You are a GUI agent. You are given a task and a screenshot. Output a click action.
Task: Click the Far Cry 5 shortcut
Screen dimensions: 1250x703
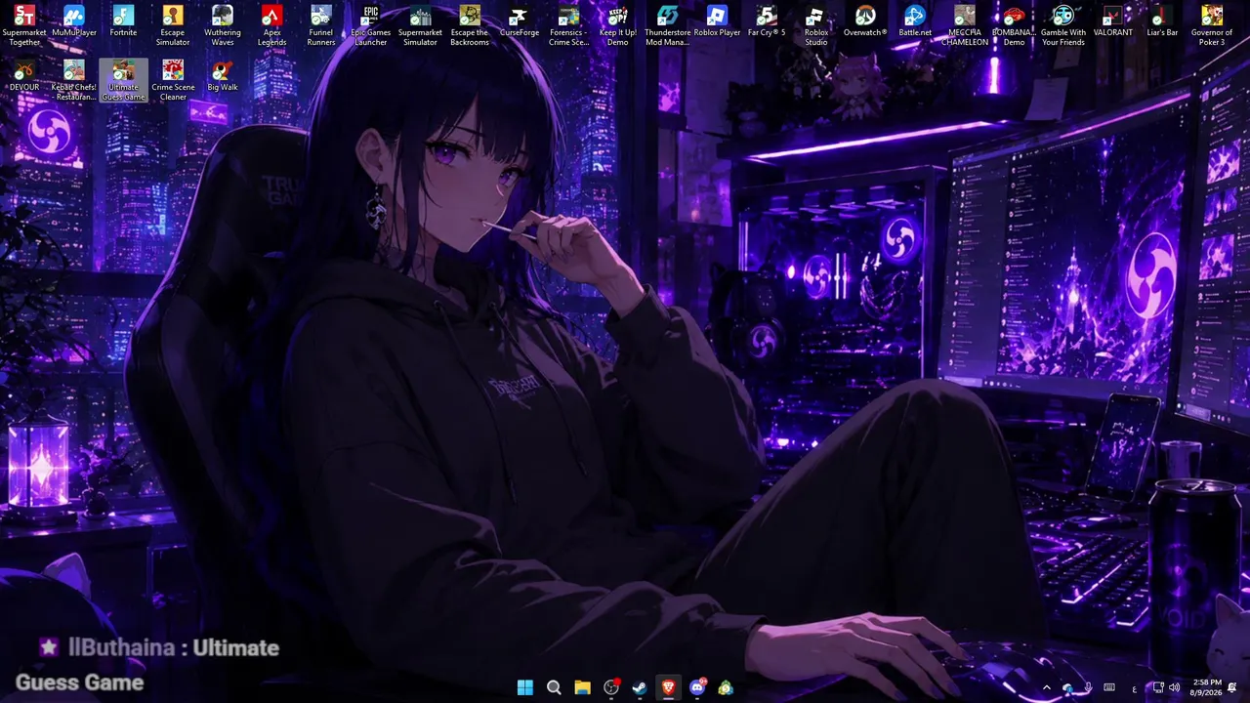767,21
